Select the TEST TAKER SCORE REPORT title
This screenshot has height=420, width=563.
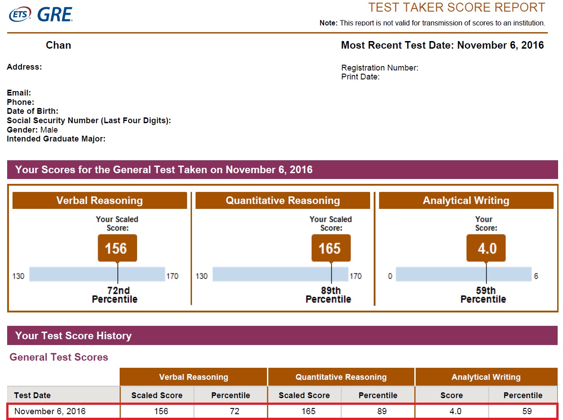coord(457,7)
